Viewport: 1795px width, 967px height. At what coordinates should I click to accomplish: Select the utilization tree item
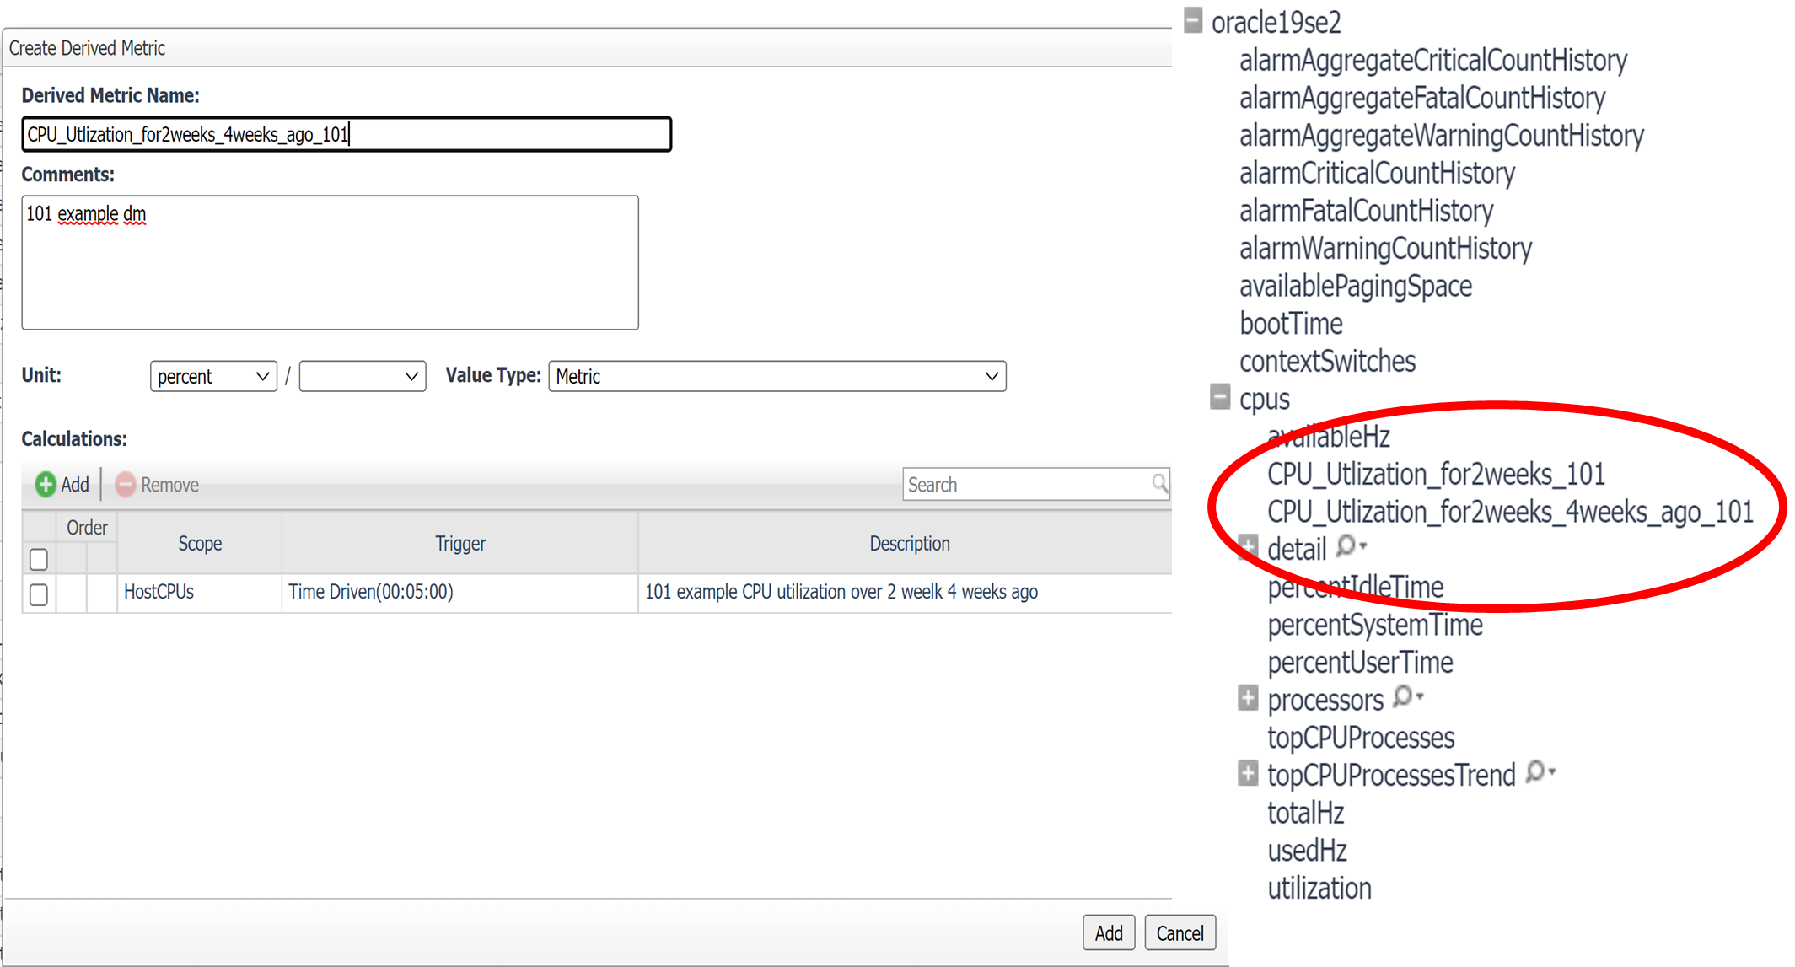tap(1319, 889)
